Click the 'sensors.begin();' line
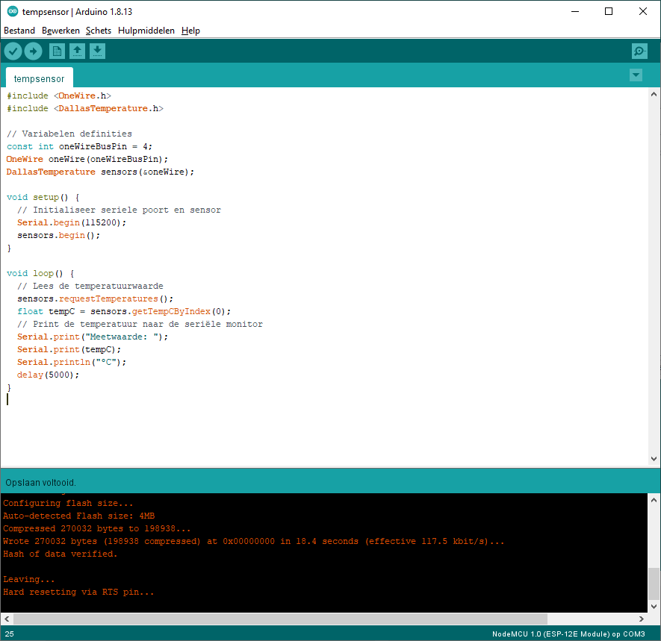Image resolution: width=661 pixels, height=641 pixels. (x=58, y=235)
